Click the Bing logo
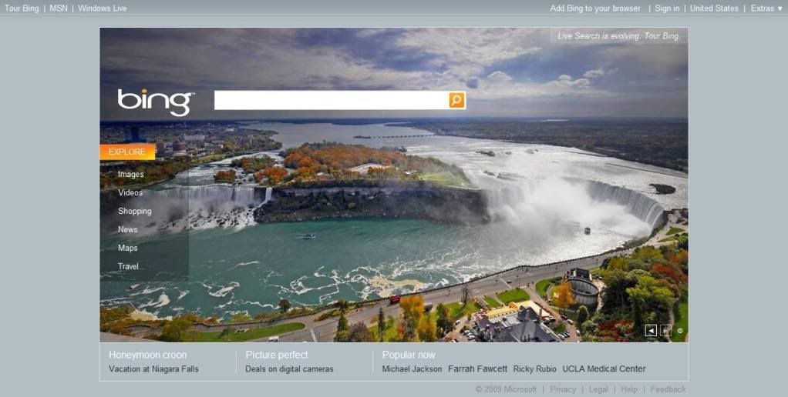788x397 pixels. (155, 102)
